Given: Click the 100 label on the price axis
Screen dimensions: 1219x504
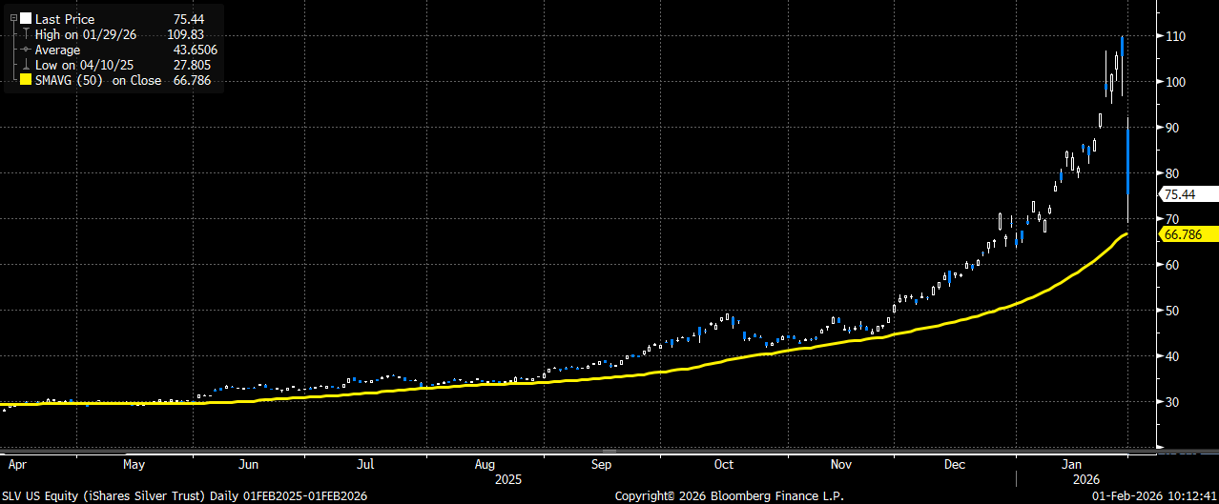Looking at the screenshot, I should point(1174,82).
